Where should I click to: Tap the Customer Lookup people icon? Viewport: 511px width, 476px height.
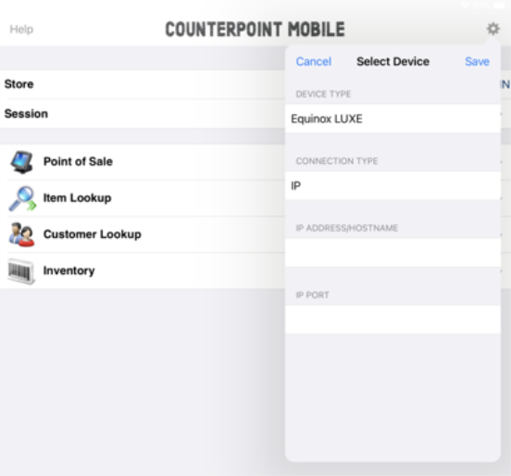(21, 234)
